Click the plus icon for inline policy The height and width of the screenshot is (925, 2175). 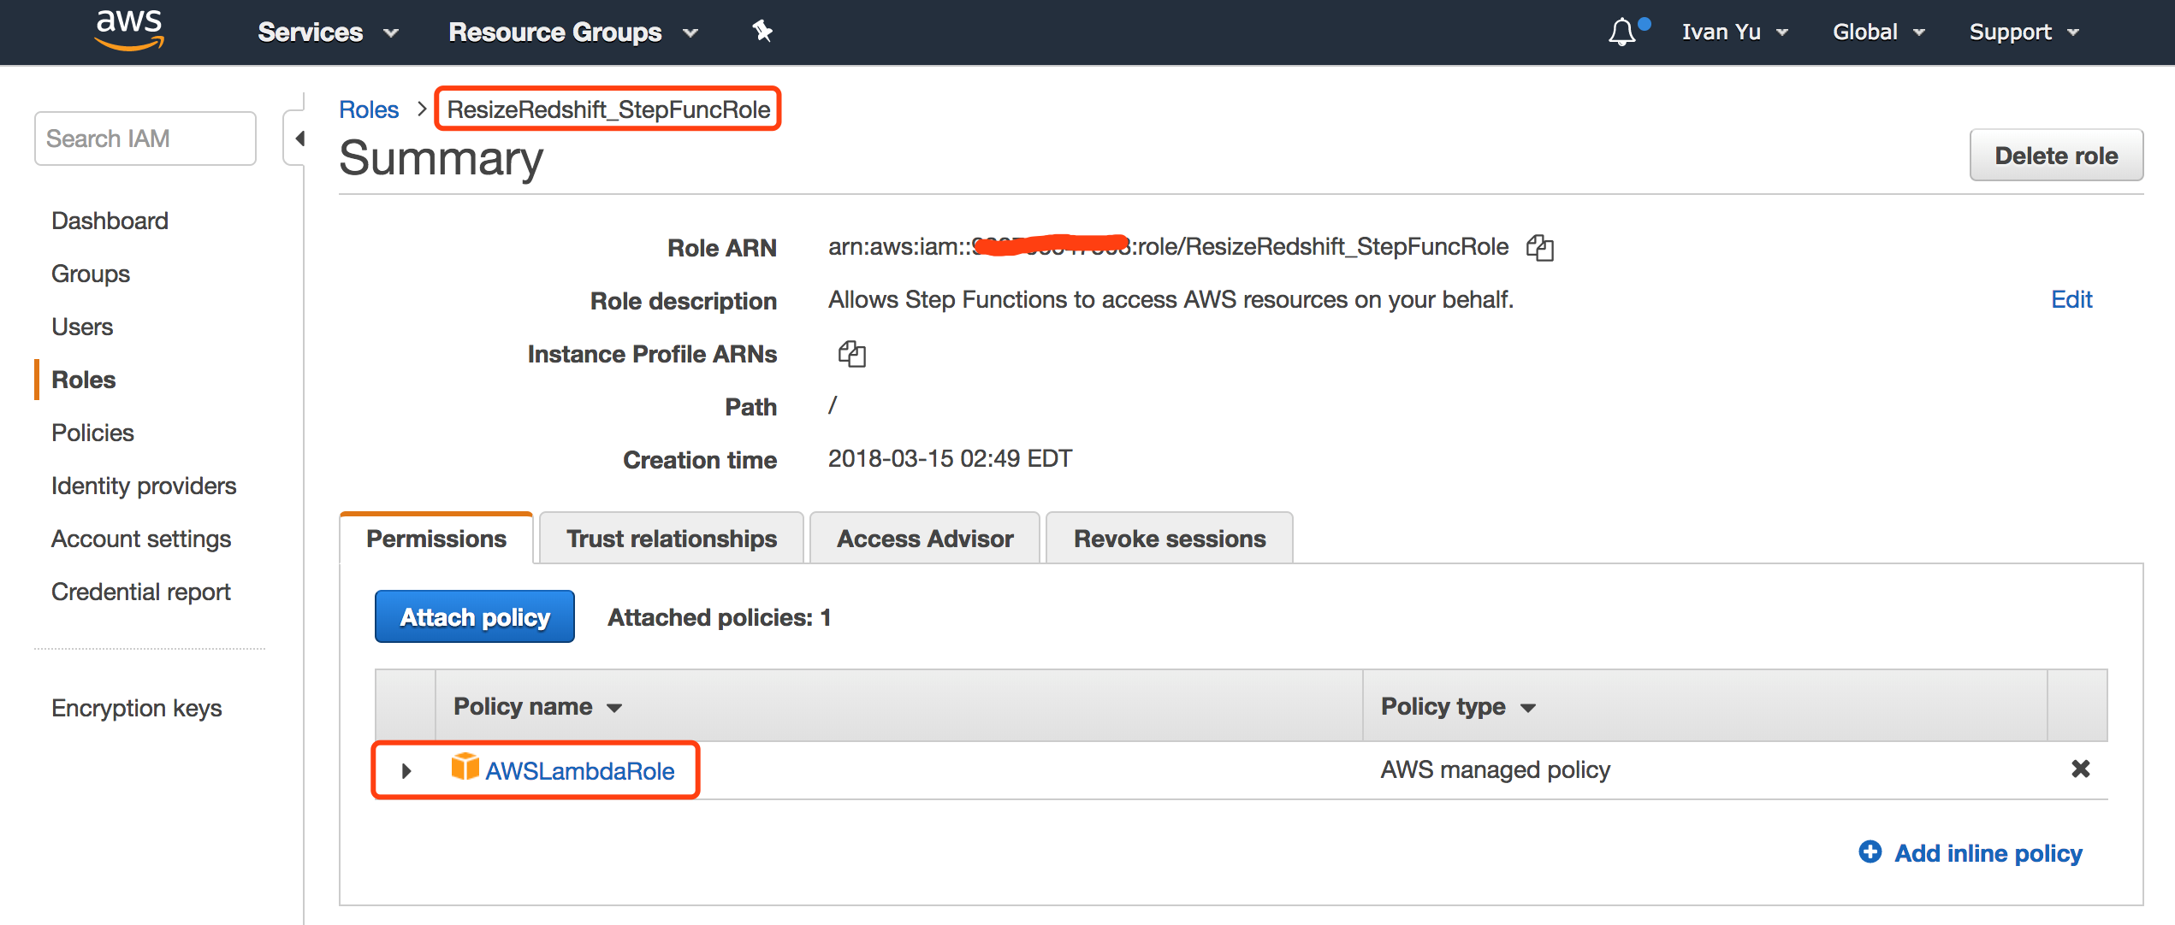pos(1870,852)
